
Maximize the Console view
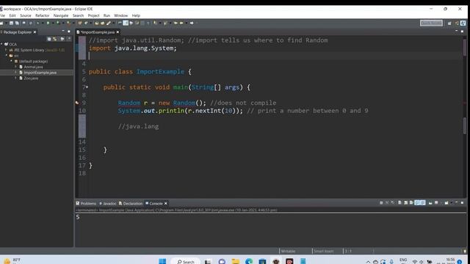pyautogui.click(x=462, y=202)
